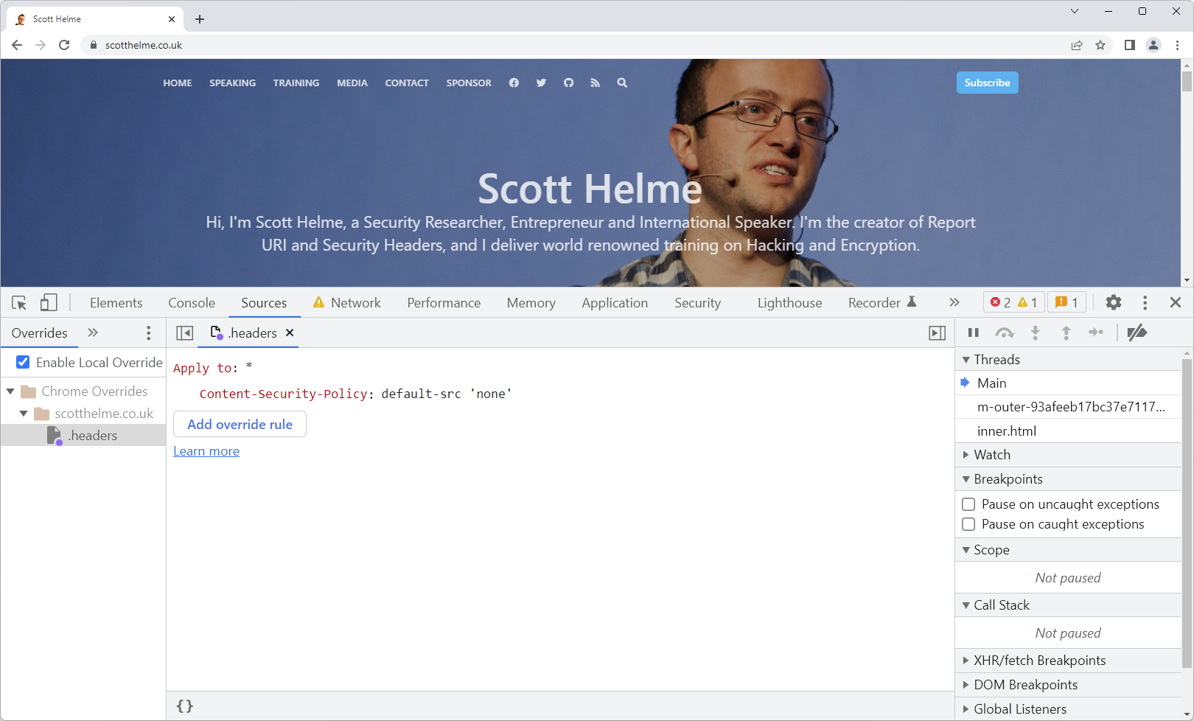Close the DevTools panel
1194x721 pixels.
point(1176,302)
